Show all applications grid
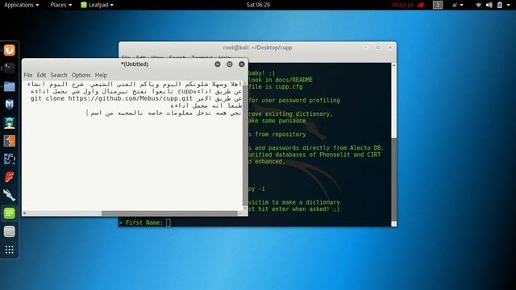 pyautogui.click(x=9, y=250)
